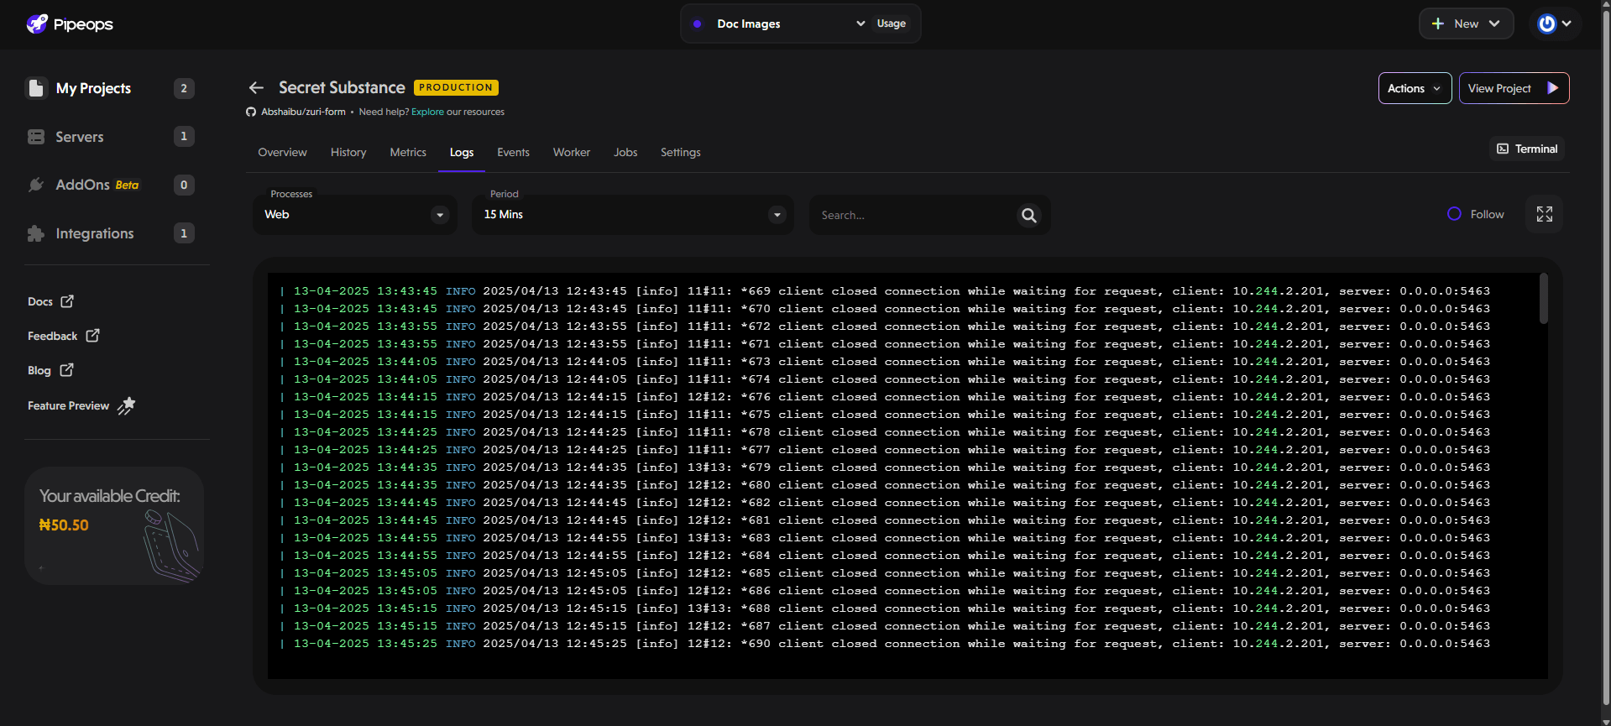
Task: Click the log search input field
Action: [915, 216]
